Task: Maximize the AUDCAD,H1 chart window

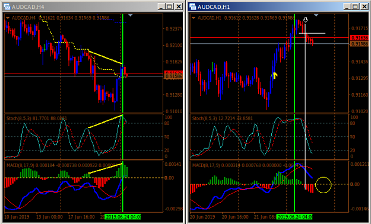Action: 356,7
